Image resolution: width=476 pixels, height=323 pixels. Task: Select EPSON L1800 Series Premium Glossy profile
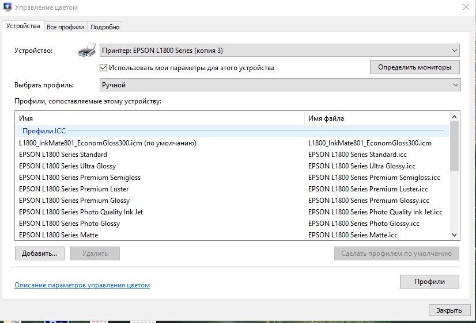(x=74, y=201)
